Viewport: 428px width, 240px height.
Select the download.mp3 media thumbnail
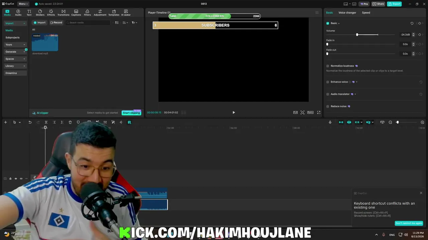pyautogui.click(x=45, y=42)
